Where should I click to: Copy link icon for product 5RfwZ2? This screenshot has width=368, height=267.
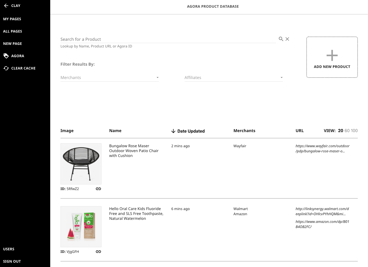tap(98, 189)
